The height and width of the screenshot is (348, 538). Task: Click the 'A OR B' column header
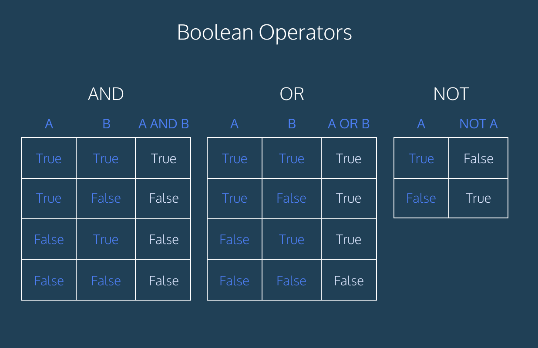349,124
